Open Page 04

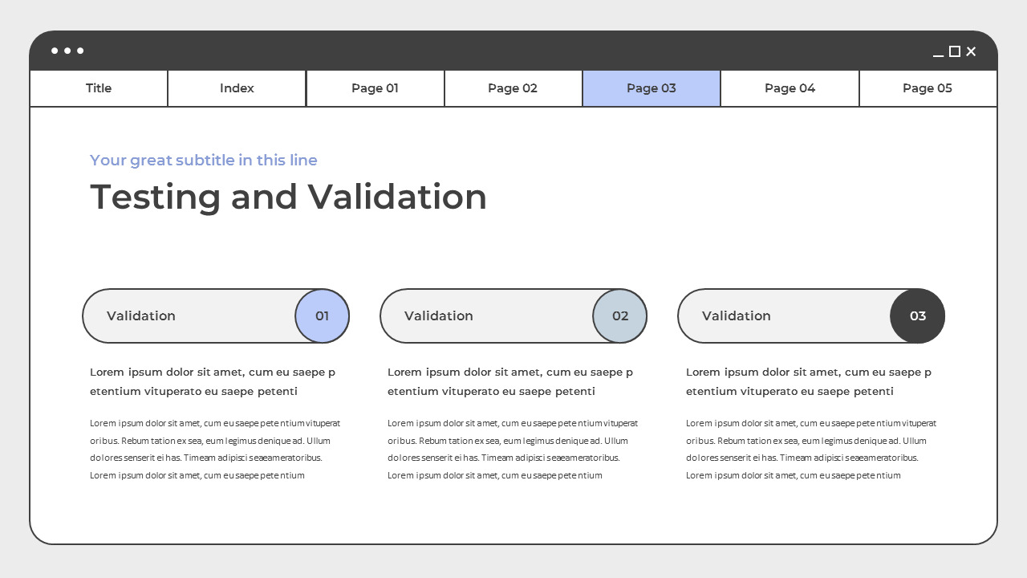click(x=790, y=88)
